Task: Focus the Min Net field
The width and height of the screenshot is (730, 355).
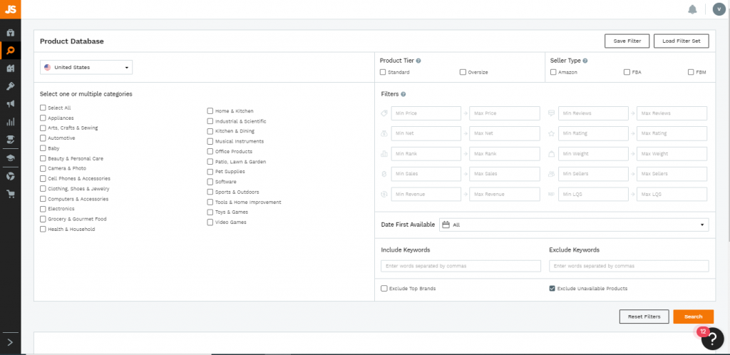Action: (x=426, y=133)
